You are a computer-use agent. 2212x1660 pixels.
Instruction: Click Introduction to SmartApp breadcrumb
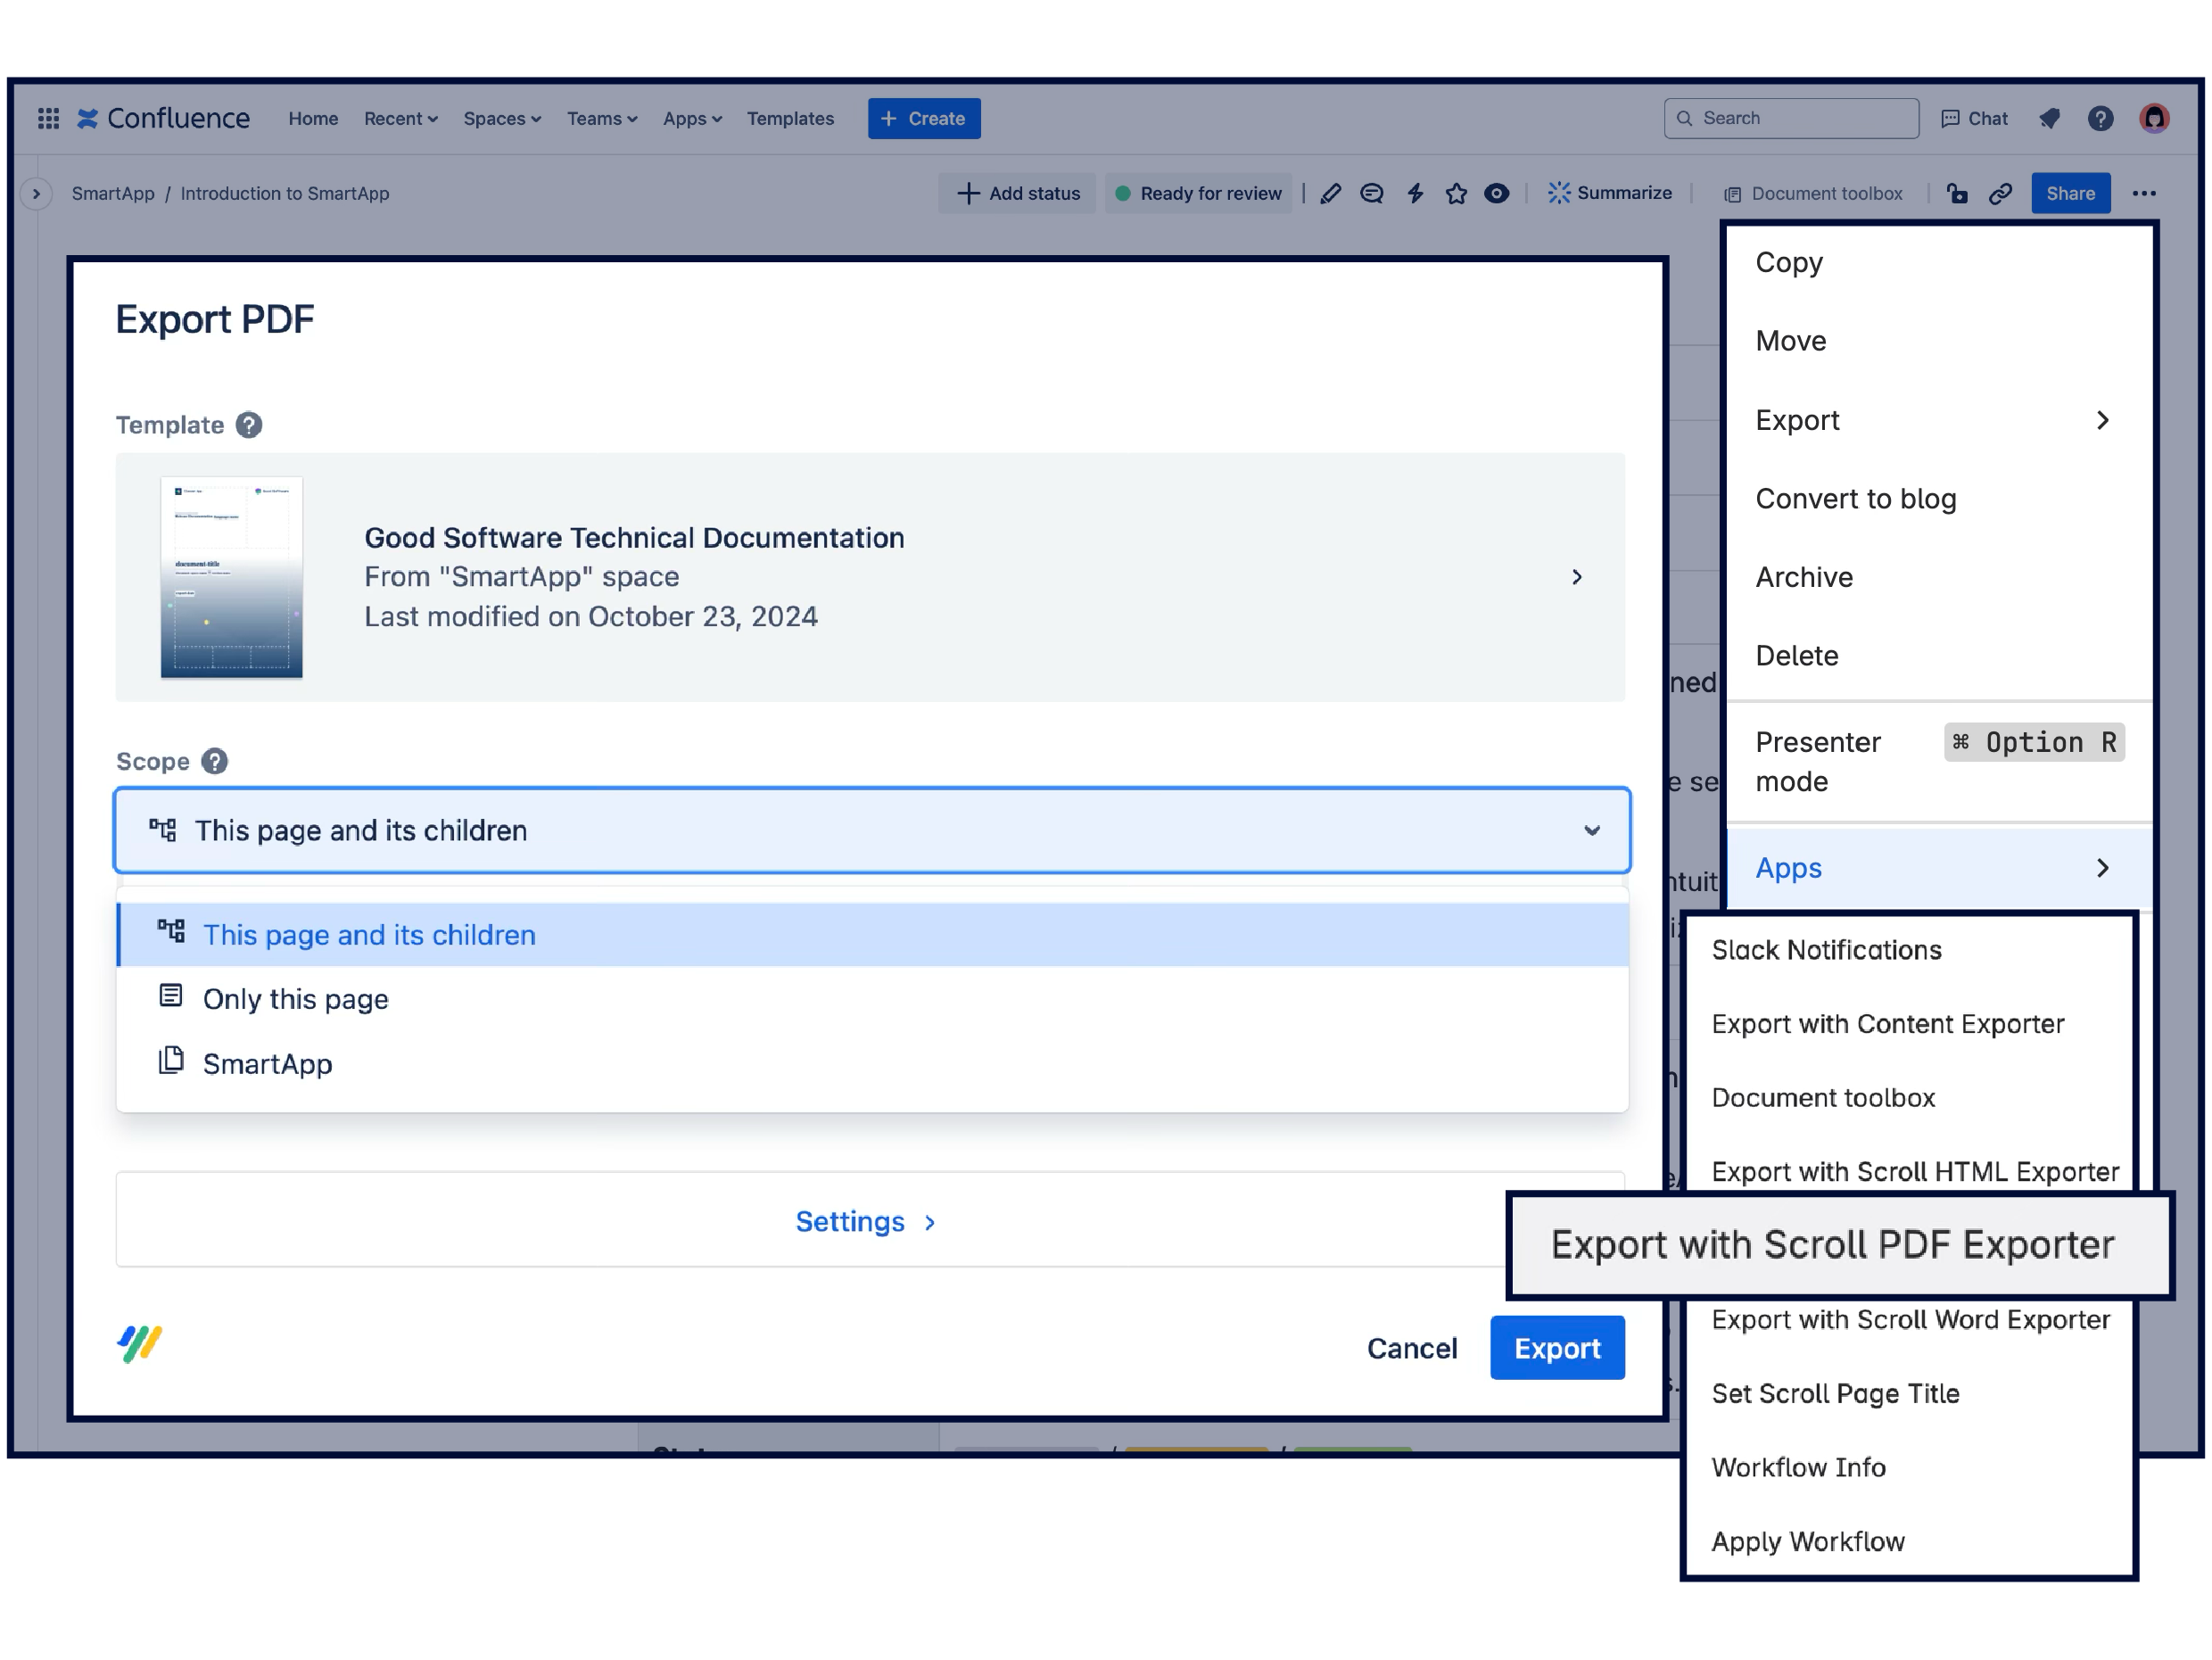(x=285, y=193)
